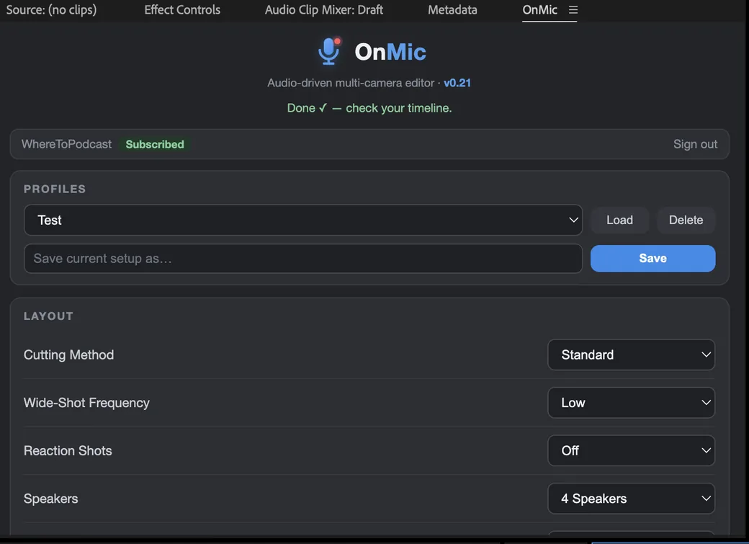Save the current setup as profile
Image resolution: width=749 pixels, height=544 pixels.
coord(653,258)
